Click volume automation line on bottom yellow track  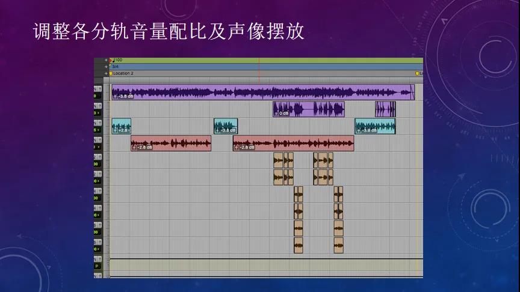pyautogui.click(x=266, y=258)
